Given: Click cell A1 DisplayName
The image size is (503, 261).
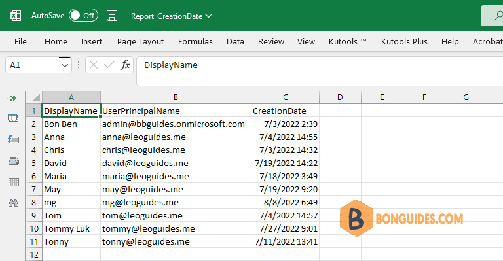Looking at the screenshot, I should pyautogui.click(x=71, y=111).
